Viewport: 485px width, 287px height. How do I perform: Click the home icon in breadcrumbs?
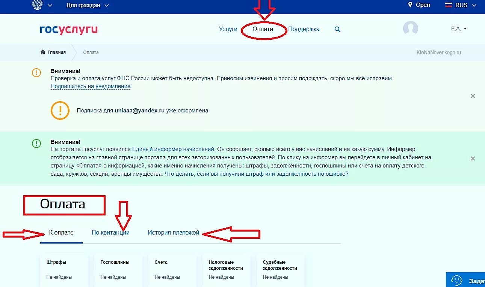pos(43,52)
